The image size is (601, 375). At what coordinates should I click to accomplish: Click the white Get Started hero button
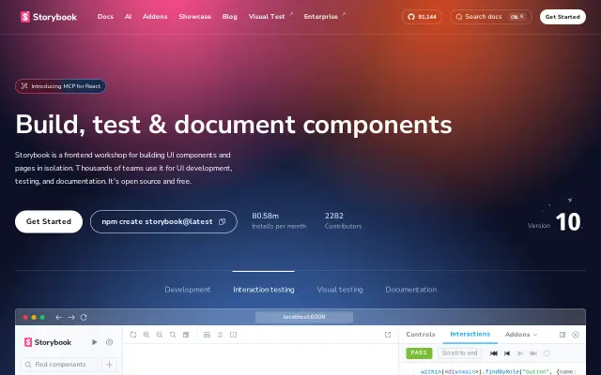point(49,221)
